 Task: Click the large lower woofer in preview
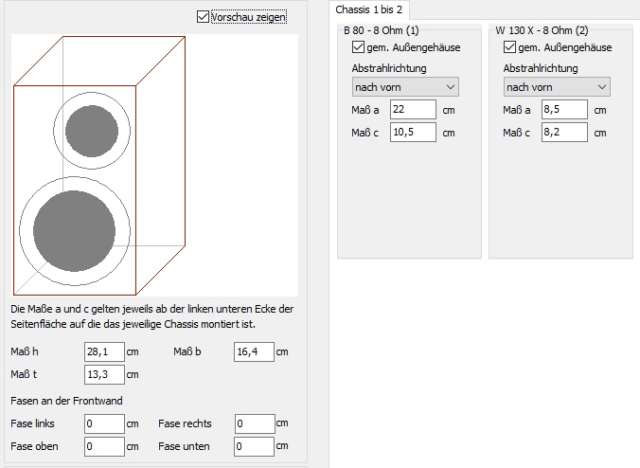[x=74, y=231]
